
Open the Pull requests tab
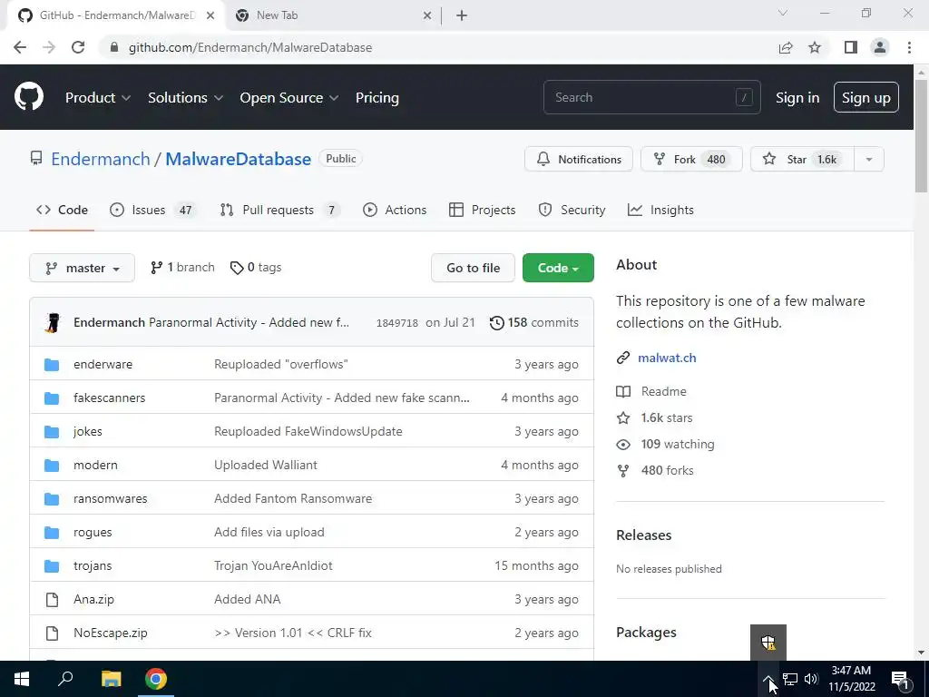[279, 210]
